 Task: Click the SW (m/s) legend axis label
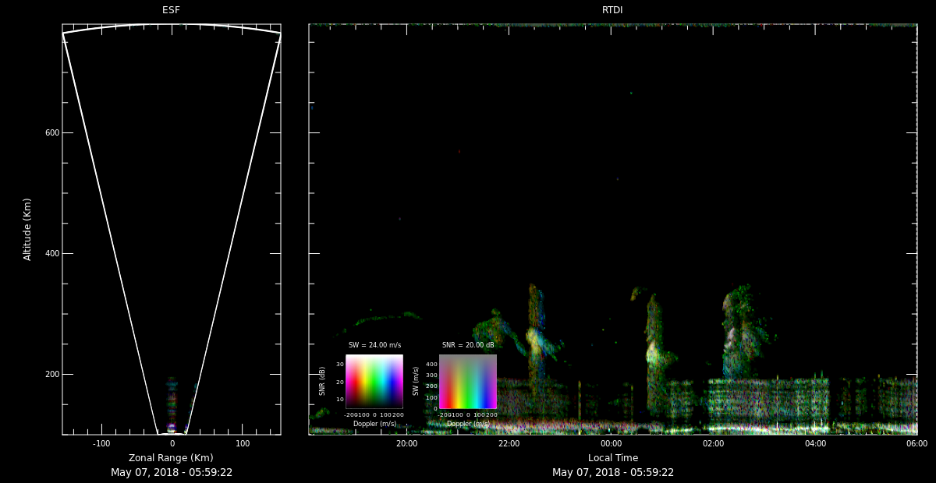[416, 381]
